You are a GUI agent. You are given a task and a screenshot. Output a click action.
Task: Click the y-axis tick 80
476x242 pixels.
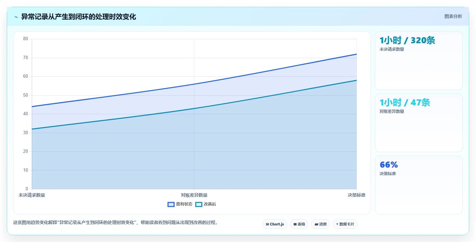26,39
